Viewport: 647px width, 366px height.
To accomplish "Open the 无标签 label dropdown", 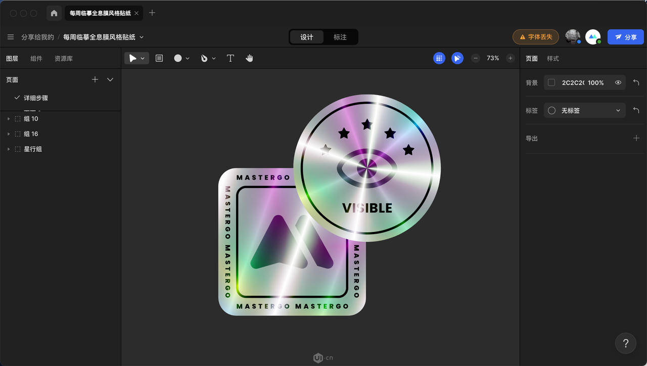I will [585, 110].
